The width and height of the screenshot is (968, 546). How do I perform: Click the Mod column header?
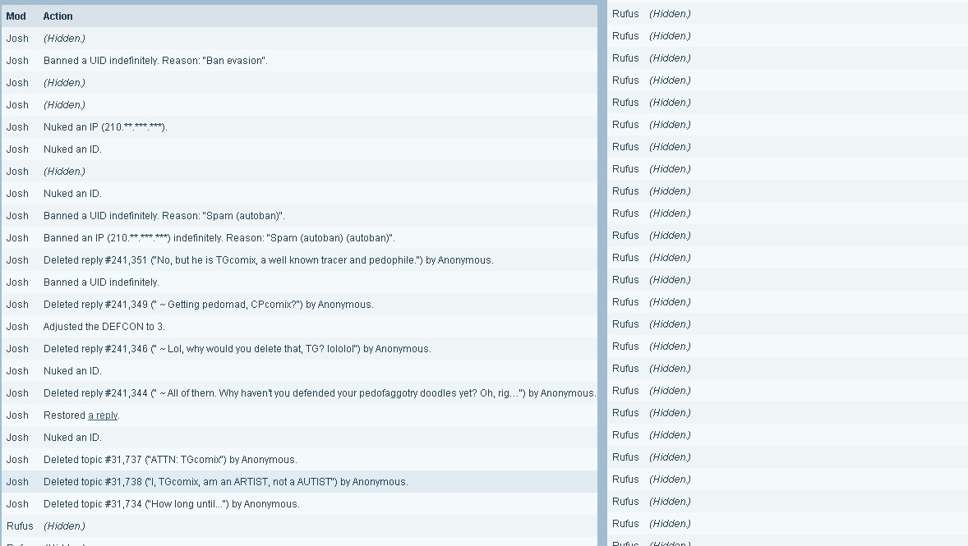point(16,16)
